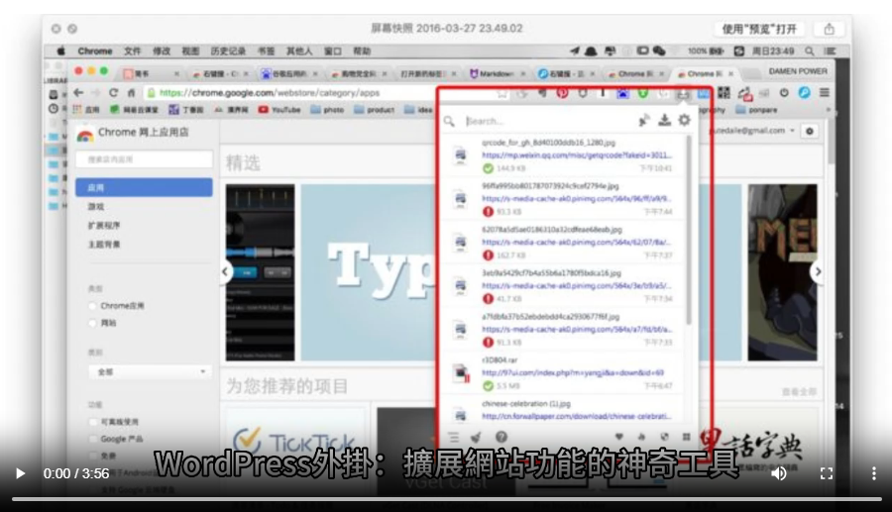
Task: Open the product bookmarks folder
Action: pos(375,110)
